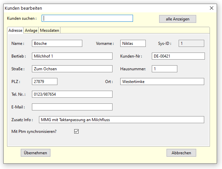
Task: Open the Messdaten tab
Action: click(49, 30)
